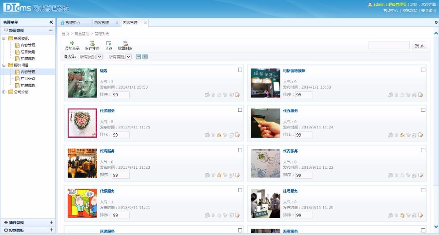The image size is (439, 235).
Task: Click the 排序 input on 烧烤 card
Action: [120, 95]
